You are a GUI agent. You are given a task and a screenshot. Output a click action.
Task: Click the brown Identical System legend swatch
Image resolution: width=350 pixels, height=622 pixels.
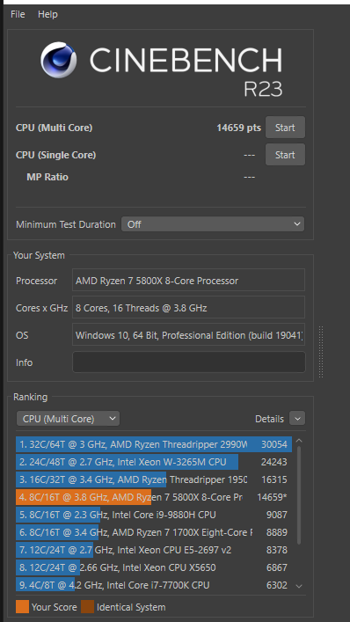point(87,606)
